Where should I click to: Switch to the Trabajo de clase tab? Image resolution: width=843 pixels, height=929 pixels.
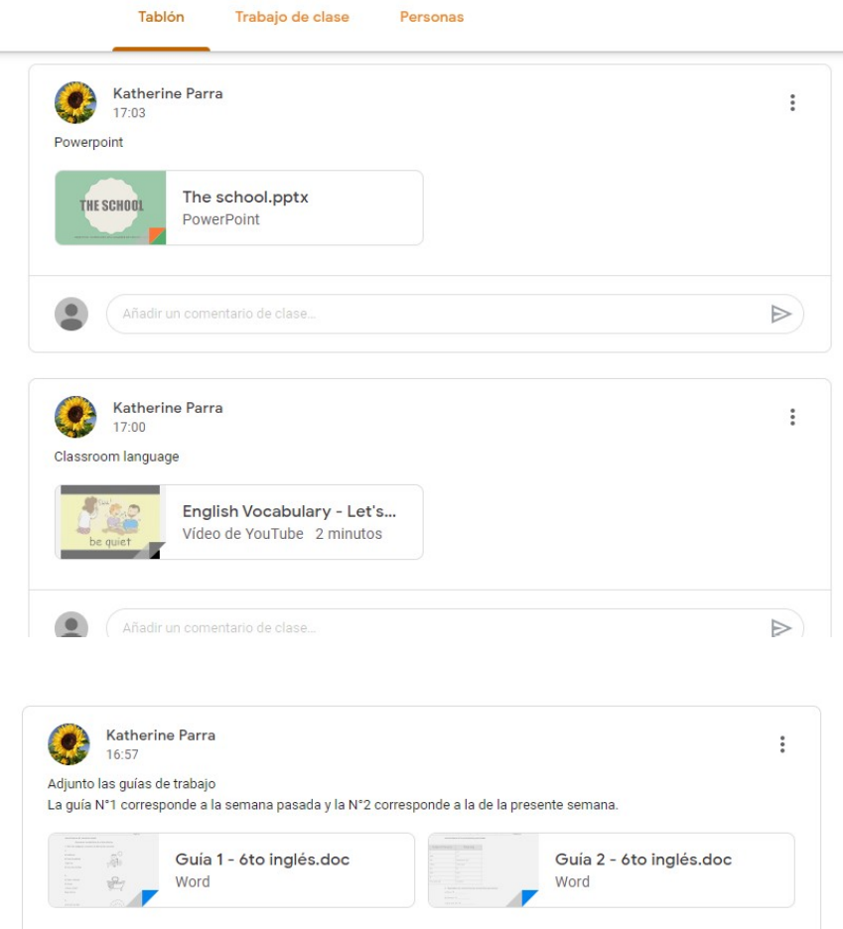292,17
